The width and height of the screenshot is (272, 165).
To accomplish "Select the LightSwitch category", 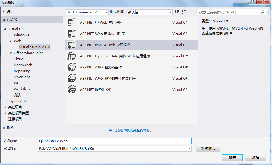I will coord(23,65).
